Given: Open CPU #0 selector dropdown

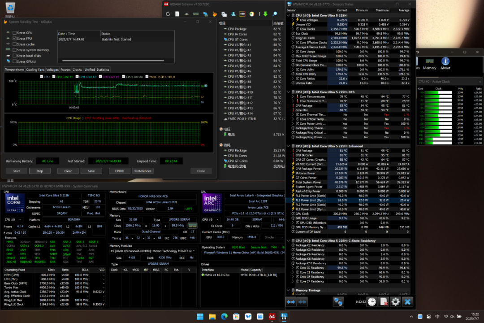Looking at the screenshot, I should pos(13,220).
